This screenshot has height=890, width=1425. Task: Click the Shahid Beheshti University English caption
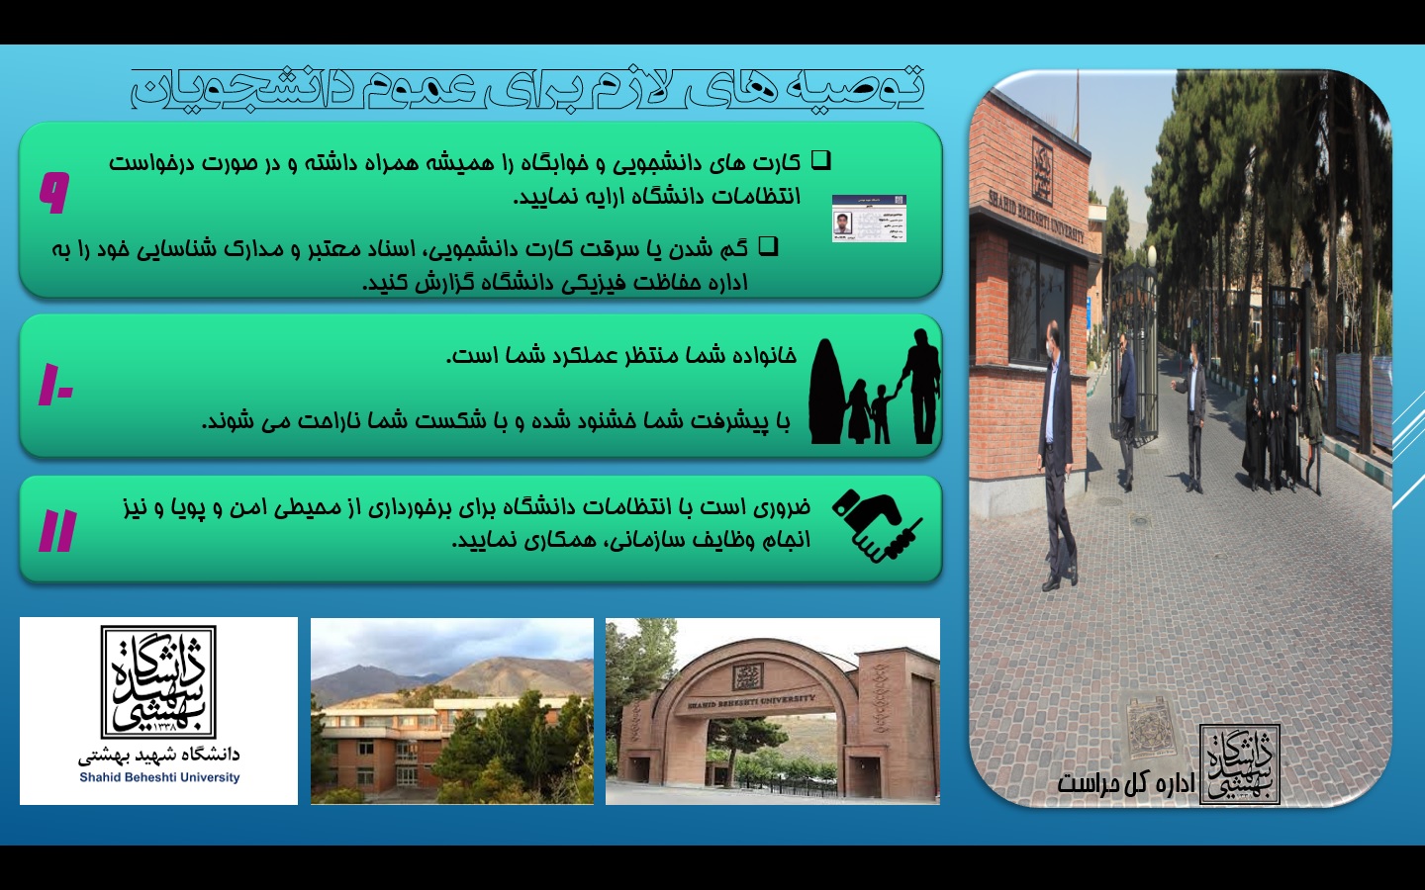[159, 777]
